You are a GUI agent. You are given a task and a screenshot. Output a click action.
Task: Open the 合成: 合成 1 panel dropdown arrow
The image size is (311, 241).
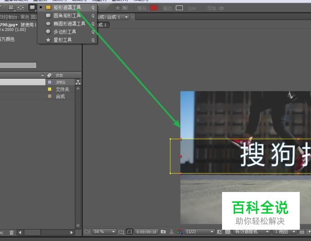(126, 17)
